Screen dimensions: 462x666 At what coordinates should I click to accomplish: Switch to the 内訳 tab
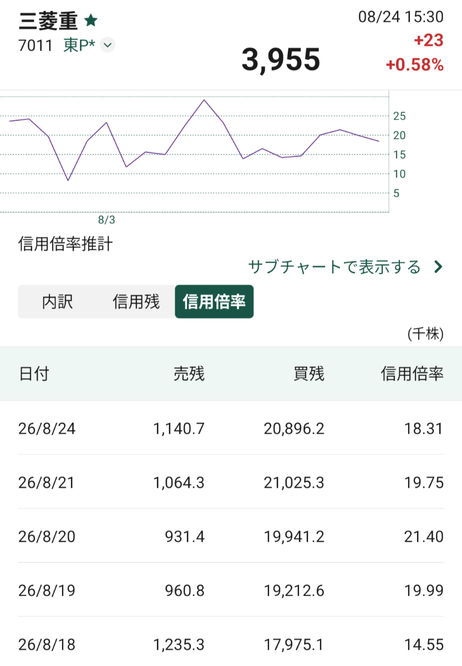57,302
